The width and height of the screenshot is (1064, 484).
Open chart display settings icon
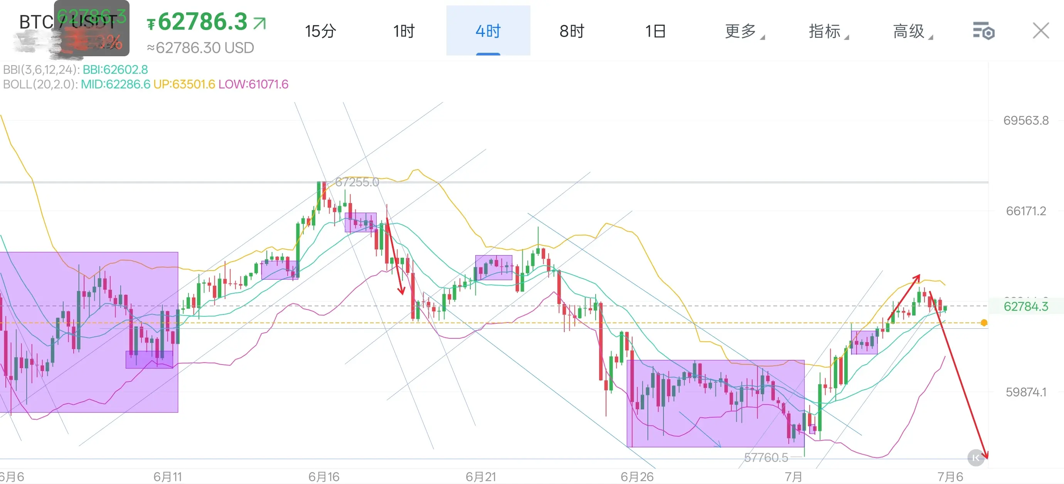point(983,31)
